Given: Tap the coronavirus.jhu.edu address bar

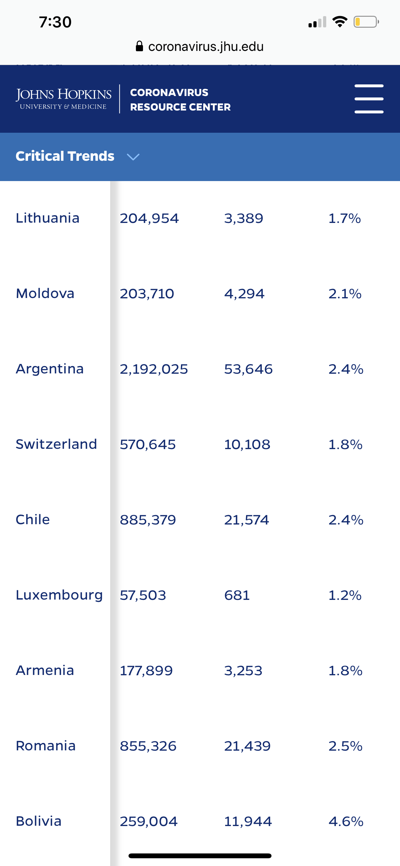Looking at the screenshot, I should pos(205,46).
